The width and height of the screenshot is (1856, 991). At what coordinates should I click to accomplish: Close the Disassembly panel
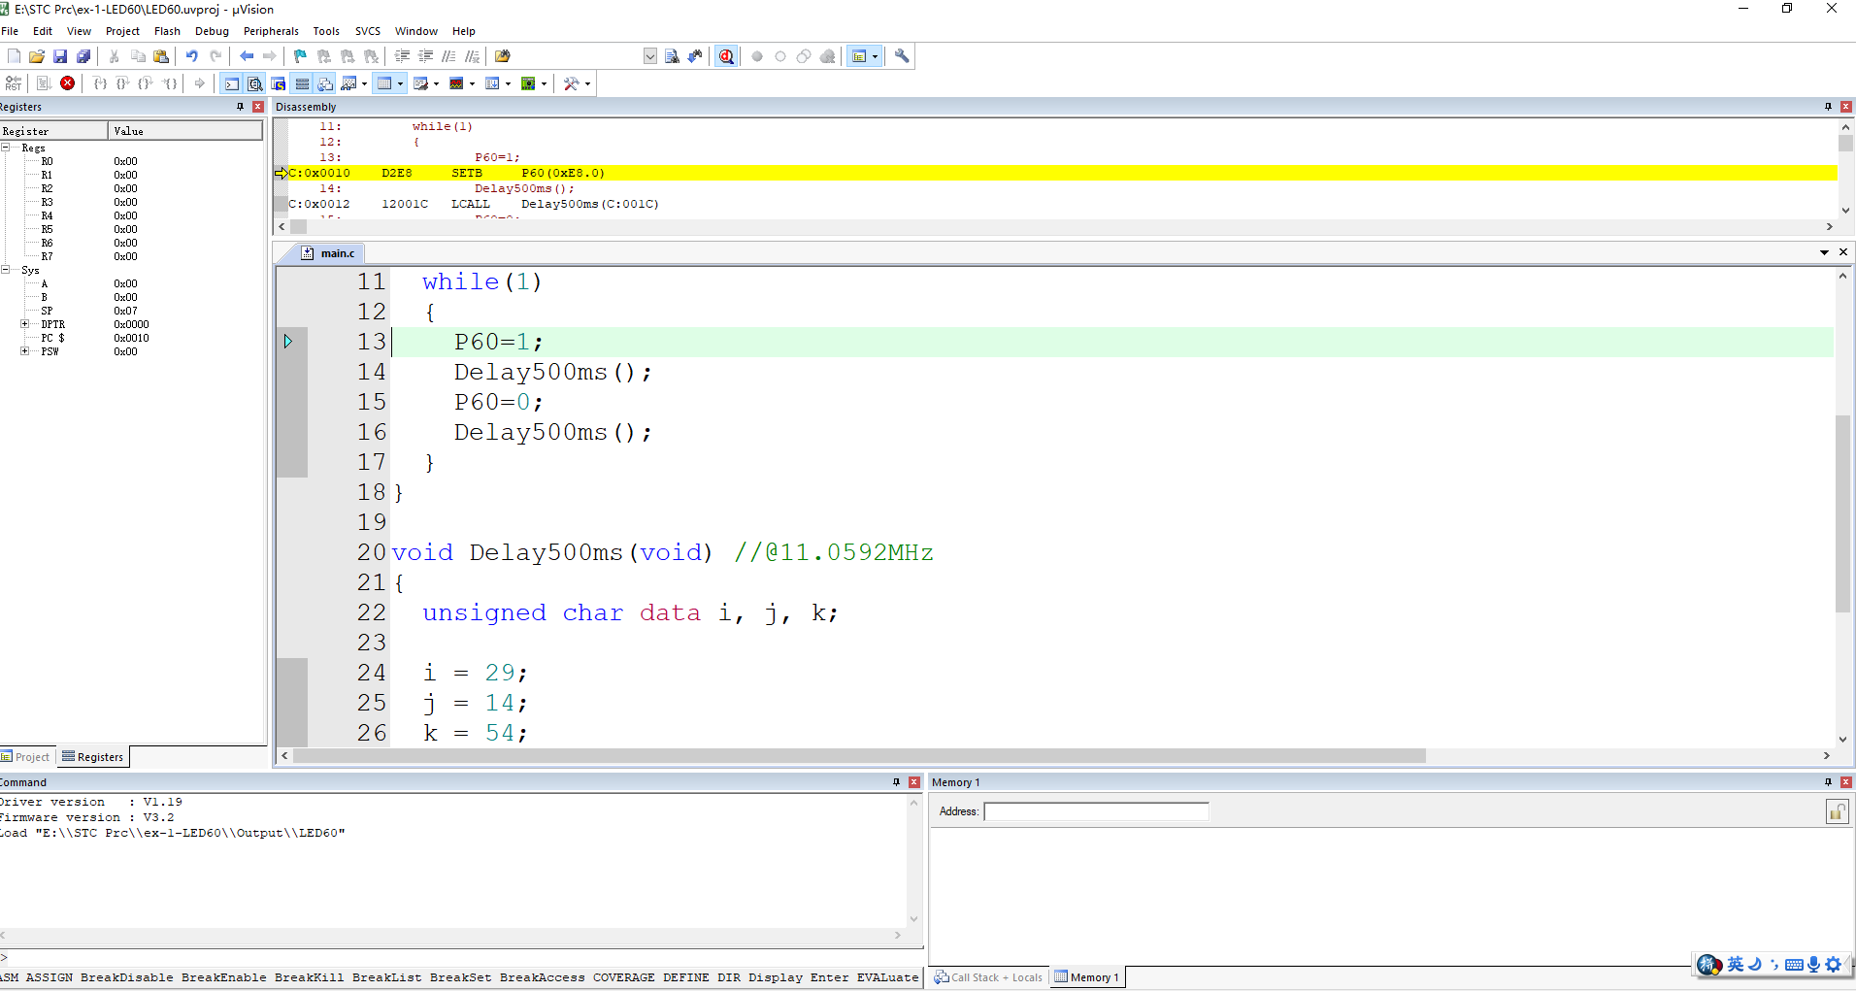1846,107
